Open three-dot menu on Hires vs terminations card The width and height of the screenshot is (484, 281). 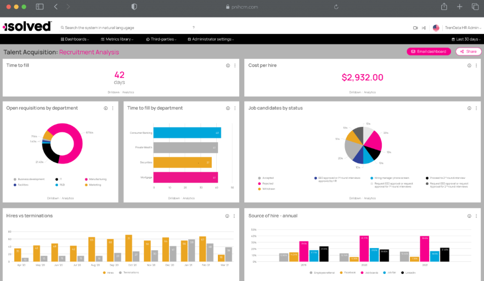tap(235, 216)
